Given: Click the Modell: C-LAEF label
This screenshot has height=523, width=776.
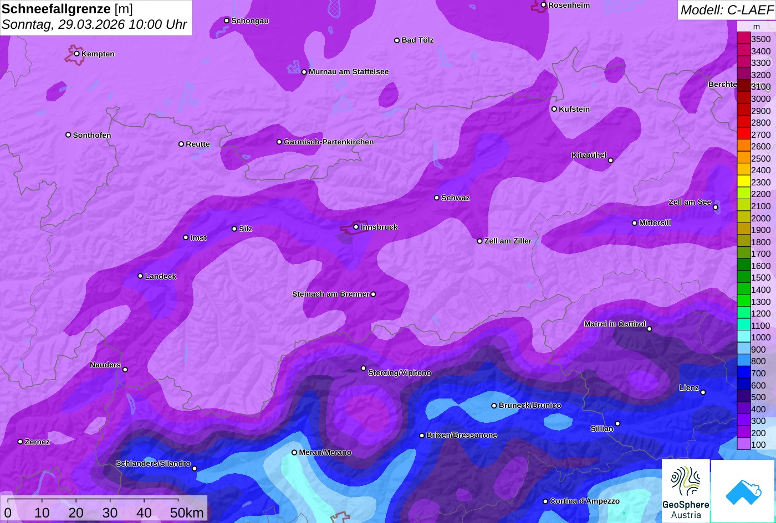Looking at the screenshot, I should pyautogui.click(x=726, y=9).
